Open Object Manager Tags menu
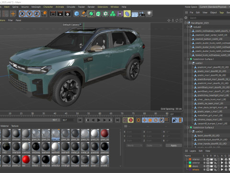Image resolution: width=230 pixels, height=173 pixels. tap(221, 12)
